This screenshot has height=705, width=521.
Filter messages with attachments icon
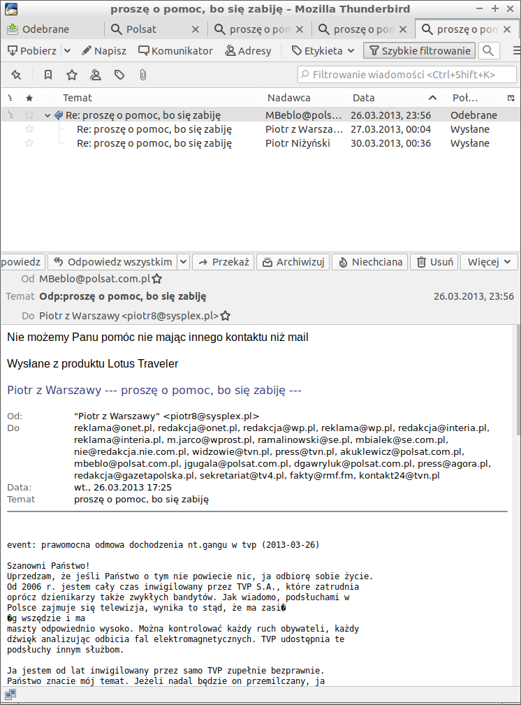point(143,75)
